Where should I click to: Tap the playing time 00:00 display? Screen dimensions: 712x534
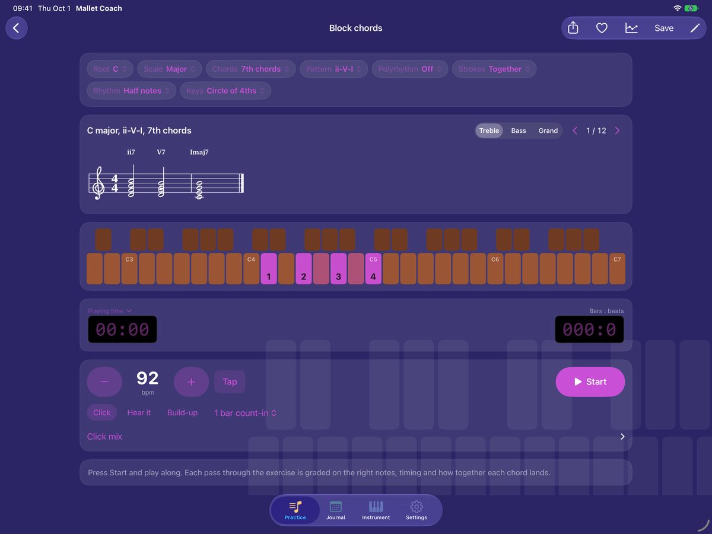point(123,329)
